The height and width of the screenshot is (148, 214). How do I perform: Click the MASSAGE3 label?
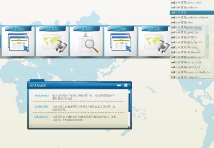click(x=41, y=117)
